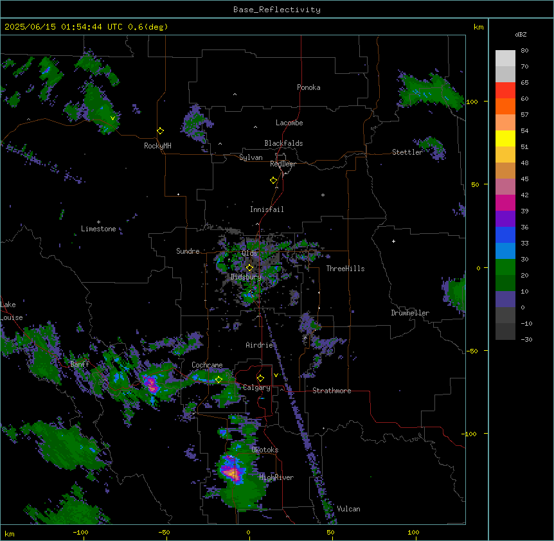The image size is (554, 541).
Task: Click the 0 tick label on the bottom axis
Action: point(248,533)
